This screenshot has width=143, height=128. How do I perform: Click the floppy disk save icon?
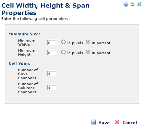(93, 122)
